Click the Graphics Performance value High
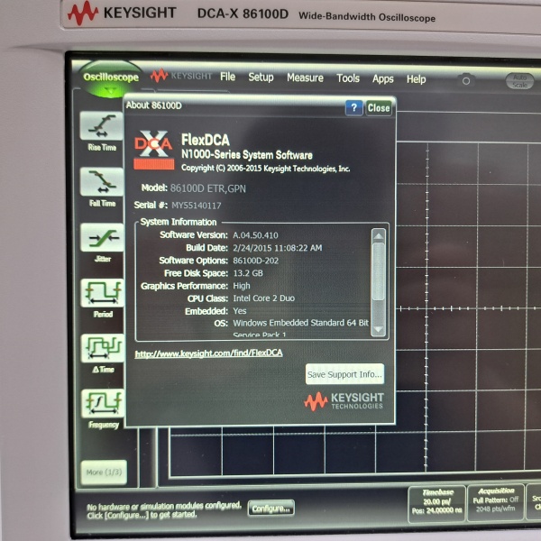The image size is (541, 541). click(x=242, y=286)
